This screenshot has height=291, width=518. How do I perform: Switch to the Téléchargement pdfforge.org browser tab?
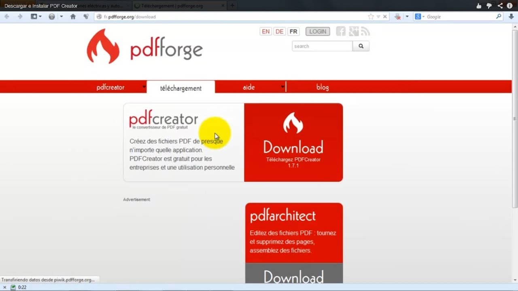pos(179,6)
